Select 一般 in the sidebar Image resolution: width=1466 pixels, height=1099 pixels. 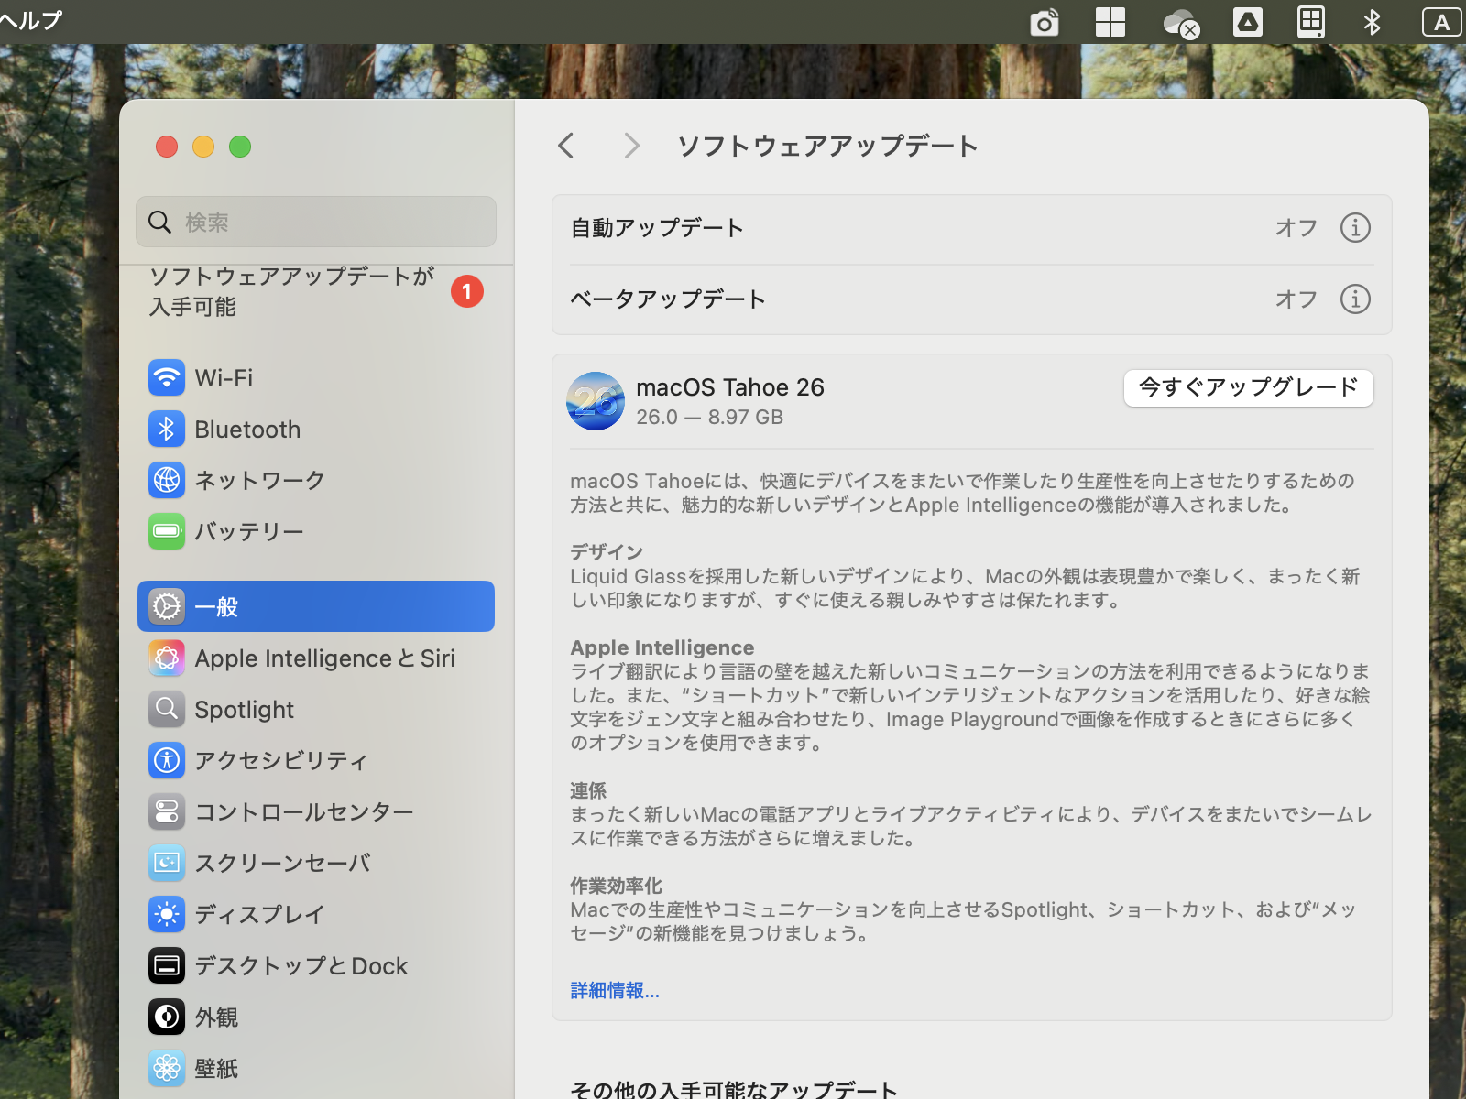(x=217, y=605)
